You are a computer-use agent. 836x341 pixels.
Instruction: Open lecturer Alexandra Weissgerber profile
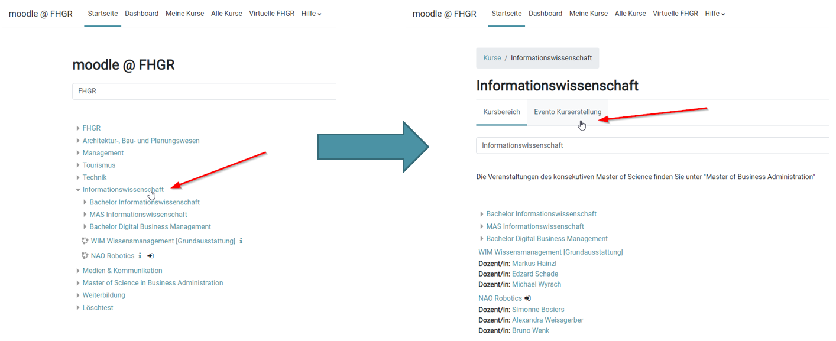click(547, 320)
